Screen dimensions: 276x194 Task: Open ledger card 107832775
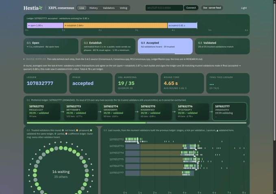click(x=155, y=112)
